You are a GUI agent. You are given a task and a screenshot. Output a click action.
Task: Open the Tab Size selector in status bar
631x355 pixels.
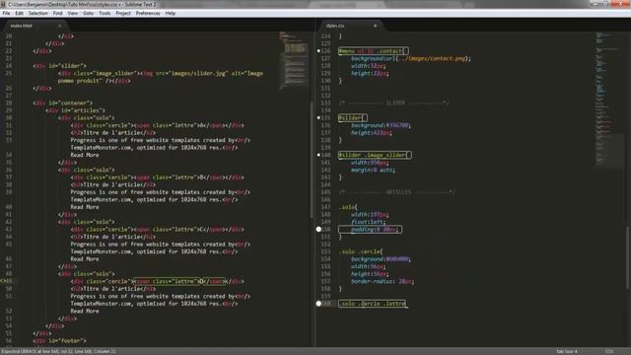tap(567, 351)
